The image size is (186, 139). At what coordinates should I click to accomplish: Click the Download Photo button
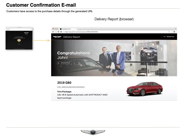point(64,63)
